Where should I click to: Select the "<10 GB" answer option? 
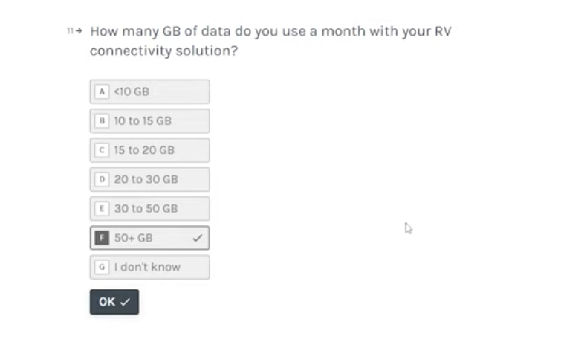149,91
